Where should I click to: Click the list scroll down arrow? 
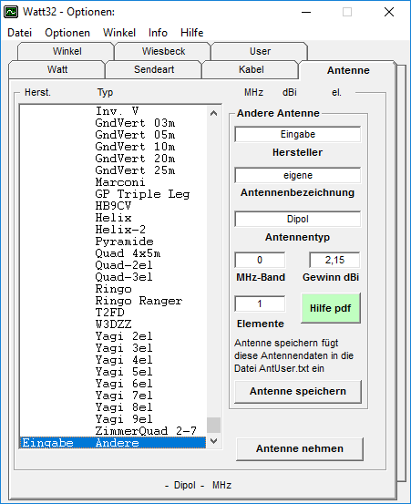point(213,441)
